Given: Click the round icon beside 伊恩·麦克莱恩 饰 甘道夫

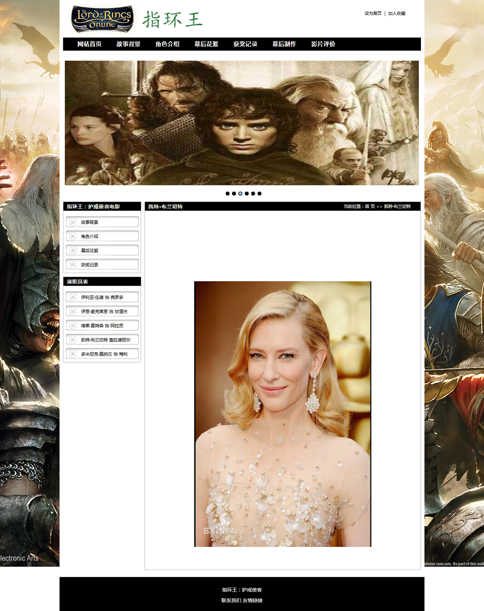Looking at the screenshot, I should click(x=73, y=311).
